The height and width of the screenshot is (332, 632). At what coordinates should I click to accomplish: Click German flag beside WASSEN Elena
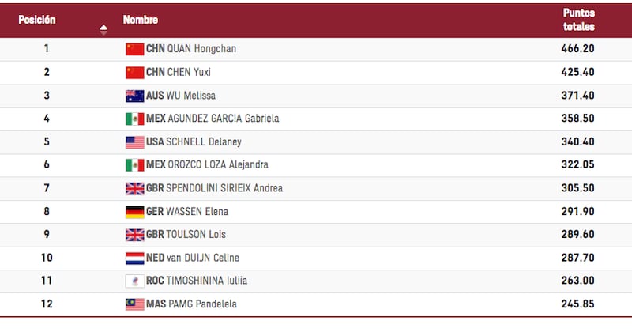pyautogui.click(x=134, y=212)
